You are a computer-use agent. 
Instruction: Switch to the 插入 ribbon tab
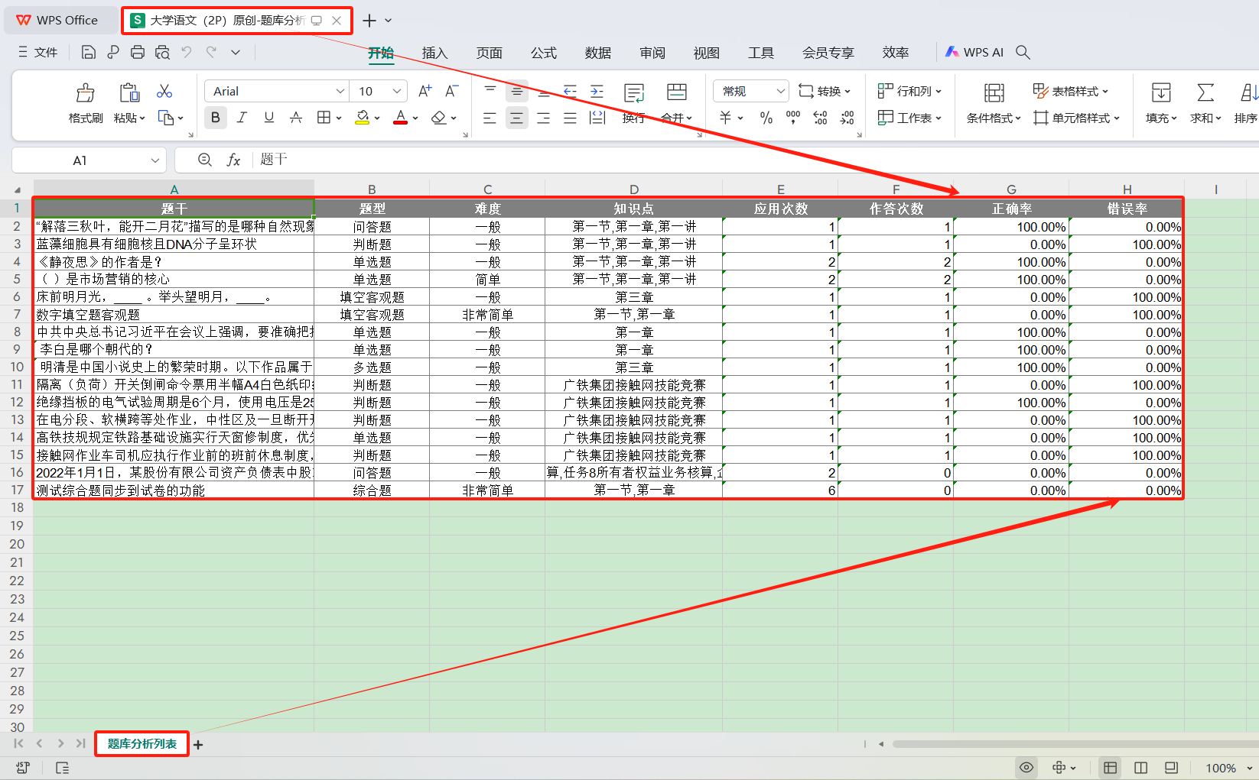[x=434, y=53]
